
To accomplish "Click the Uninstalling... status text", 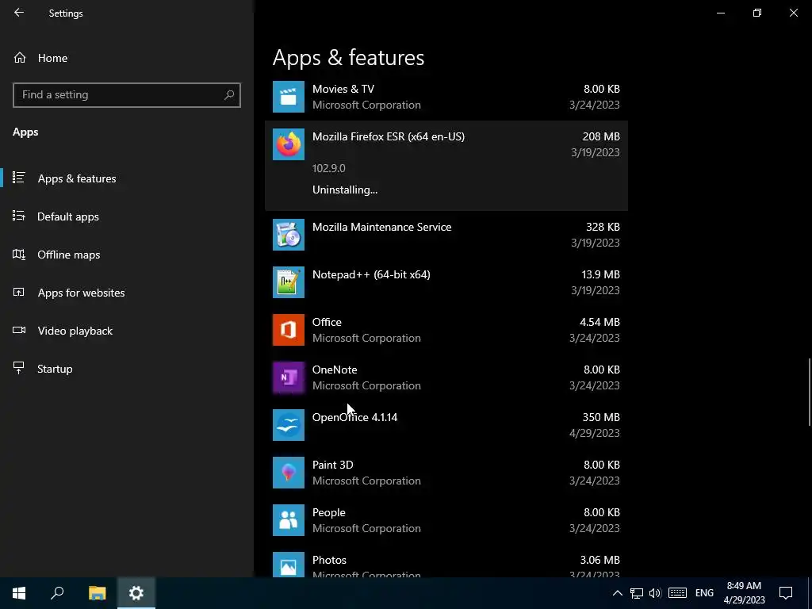I will pyautogui.click(x=345, y=190).
